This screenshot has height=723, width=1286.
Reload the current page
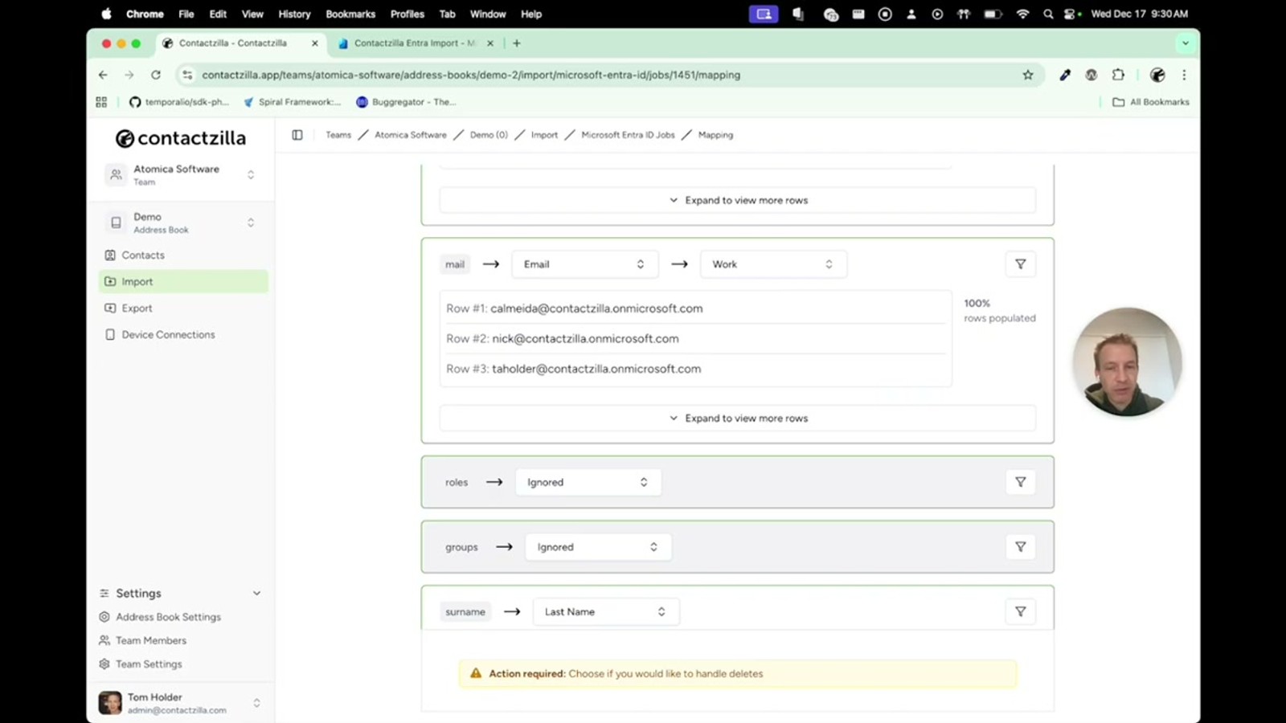coord(156,75)
